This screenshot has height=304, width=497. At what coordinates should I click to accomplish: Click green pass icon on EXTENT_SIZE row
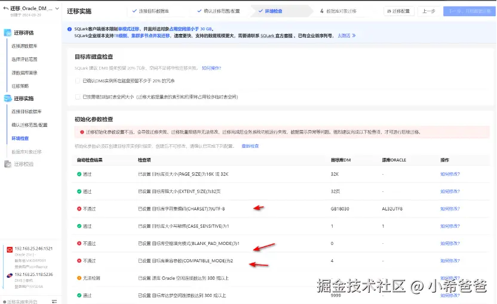tap(79, 191)
